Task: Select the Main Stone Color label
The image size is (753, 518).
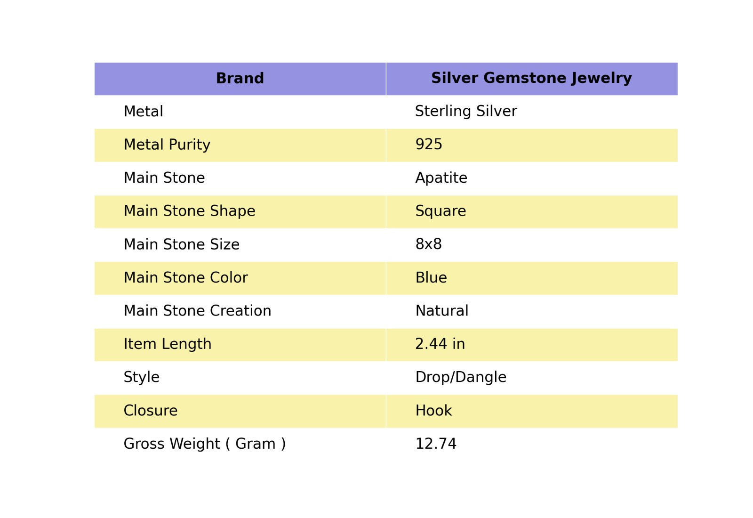Action: [x=186, y=278]
